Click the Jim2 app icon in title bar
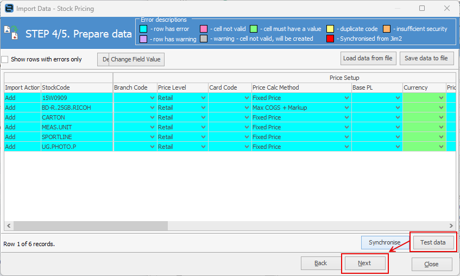The height and width of the screenshot is (276, 460). click(9, 8)
